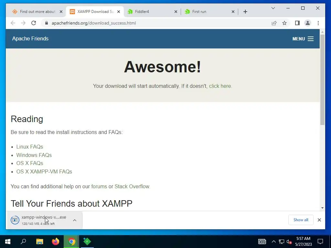Viewport: 331px width, 248px height.
Task: Expand the download item options chevron
Action: 75,220
